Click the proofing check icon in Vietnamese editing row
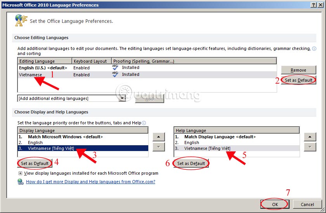Screen dimensions: 326x213 coord(115,74)
